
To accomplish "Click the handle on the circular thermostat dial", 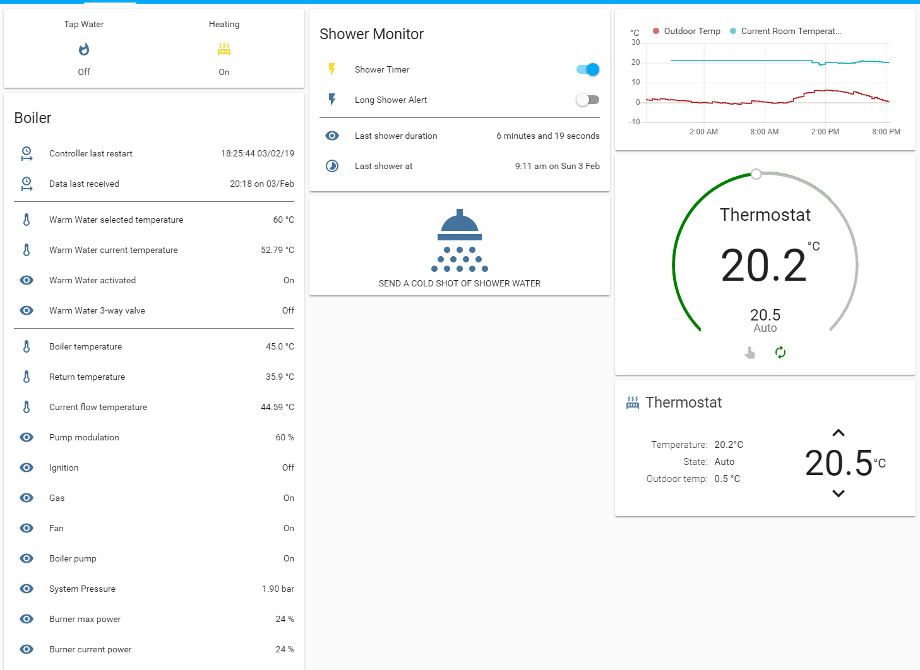I will pyautogui.click(x=756, y=174).
